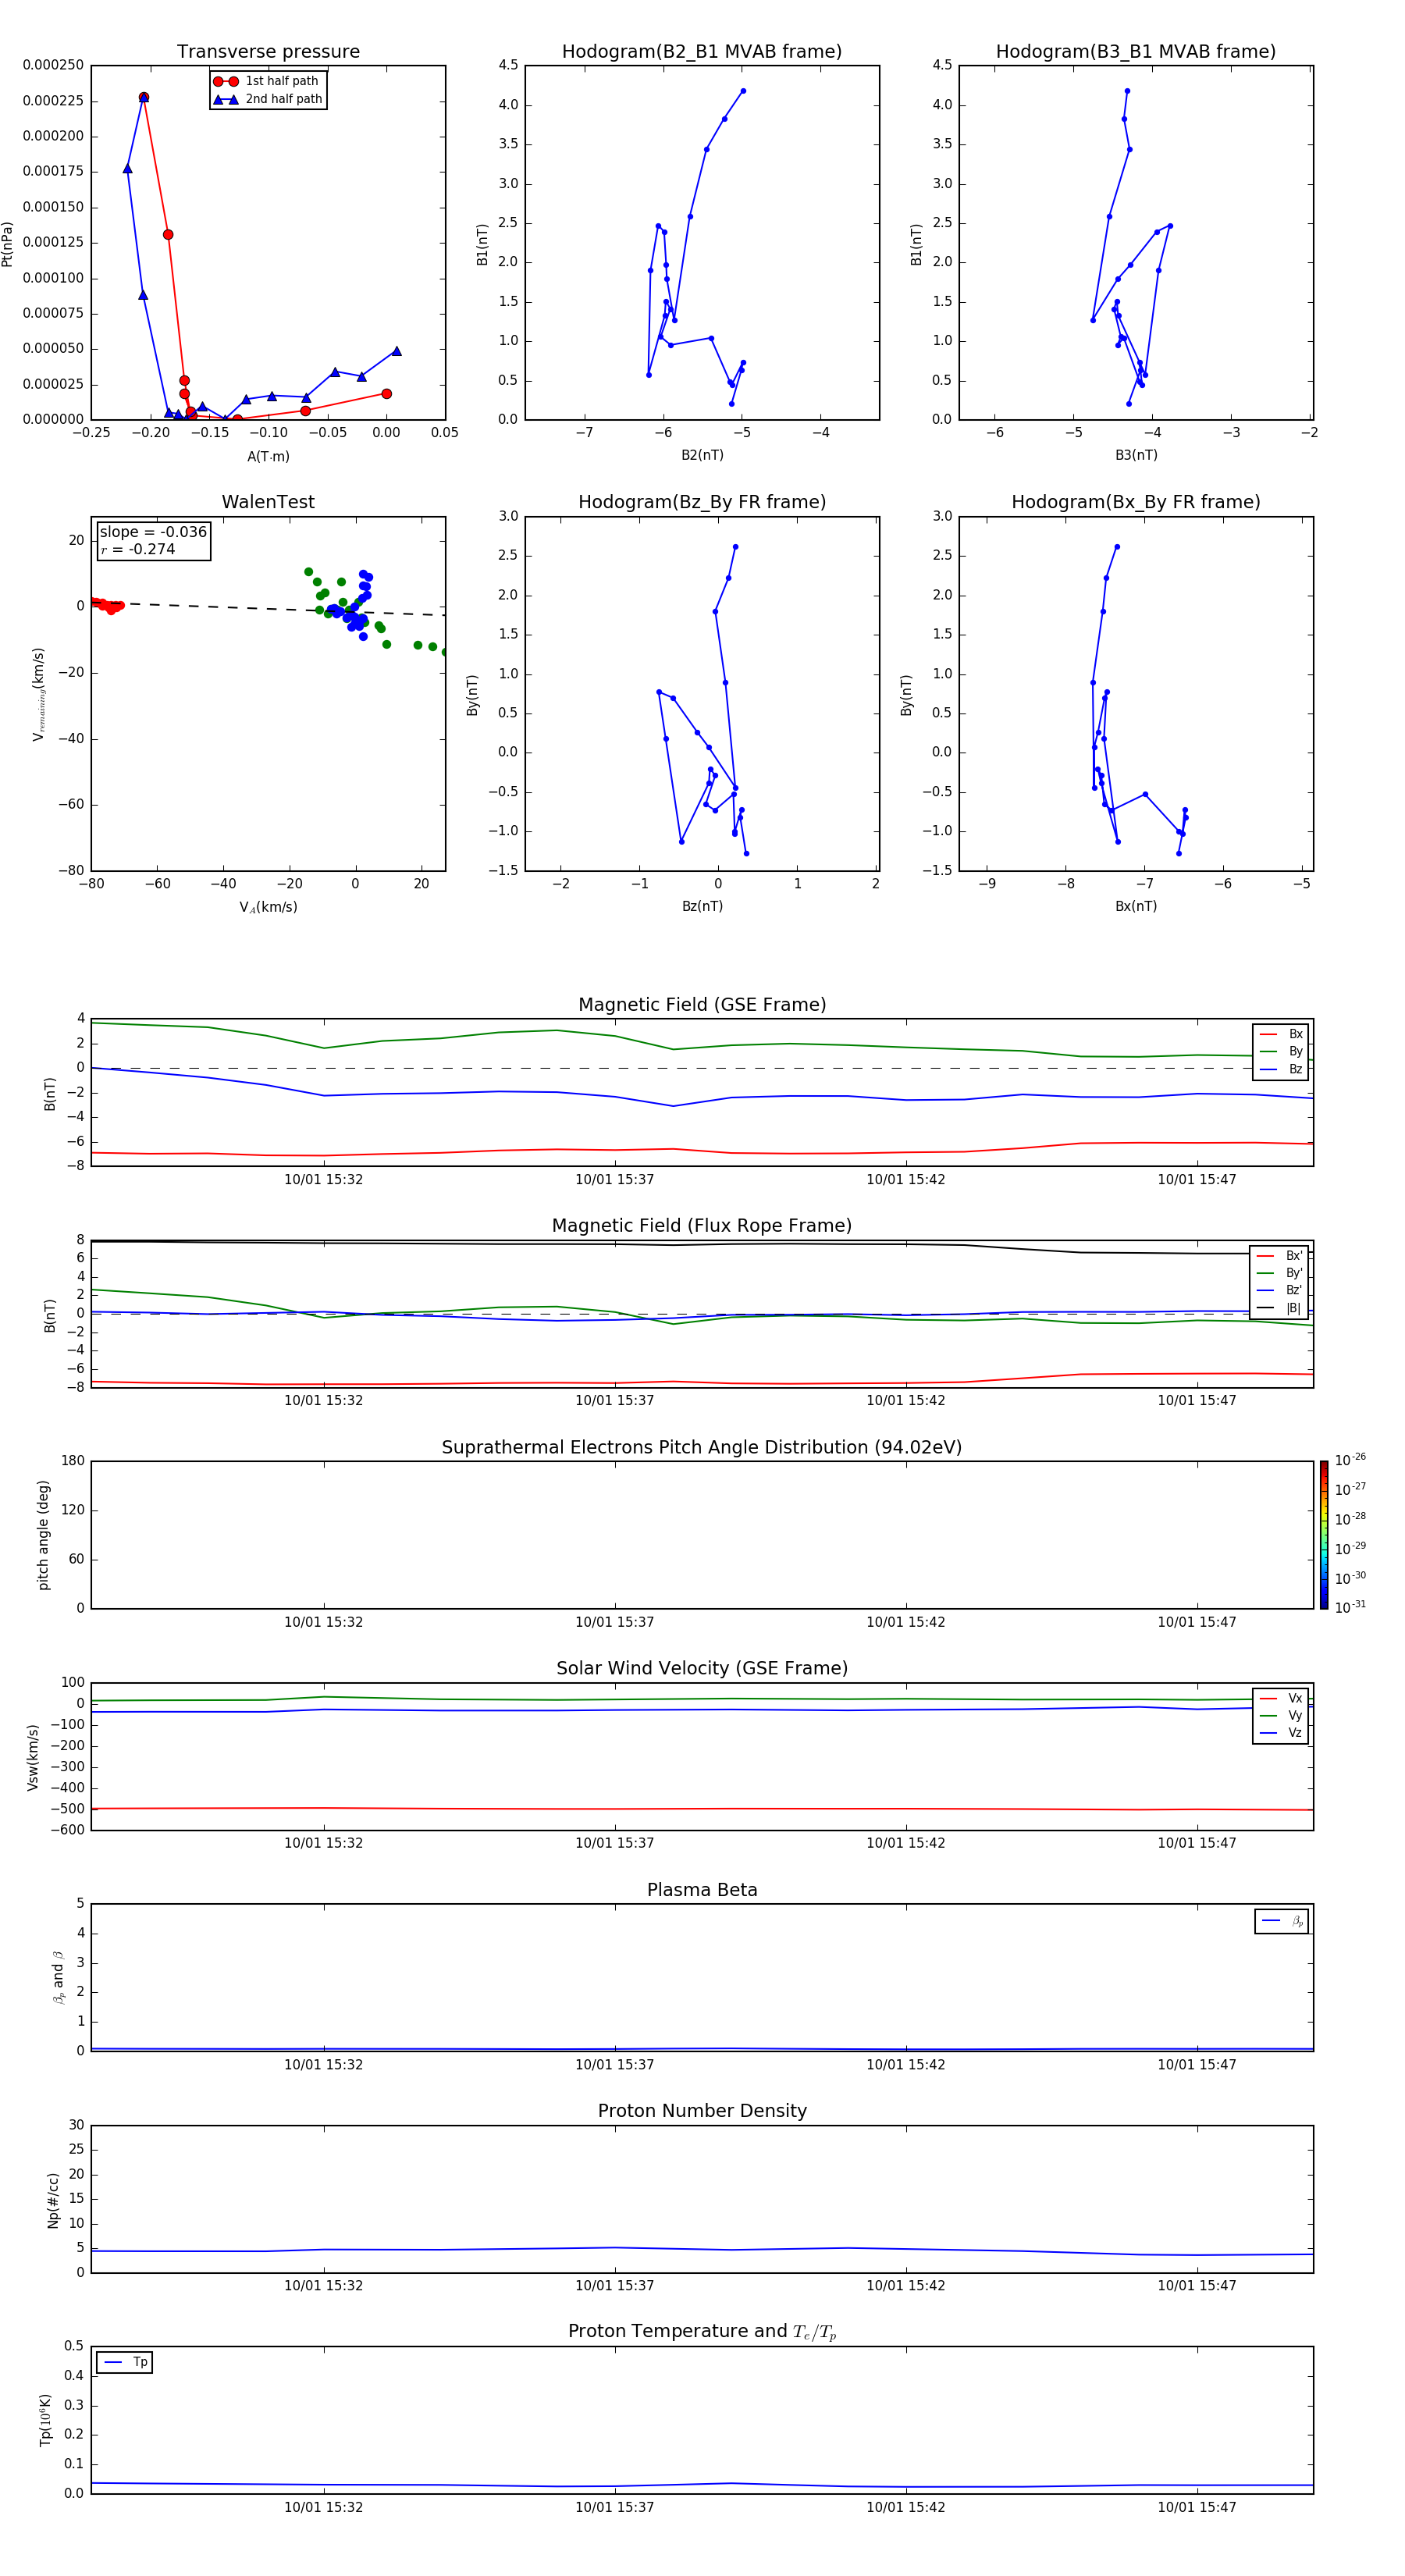Click the pitch angle (deg) axis label

pyautogui.click(x=43, y=1535)
